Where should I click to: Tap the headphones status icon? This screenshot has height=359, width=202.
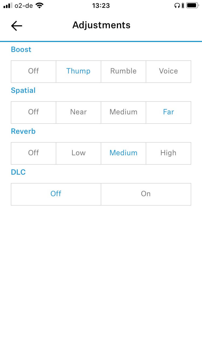point(177,5)
